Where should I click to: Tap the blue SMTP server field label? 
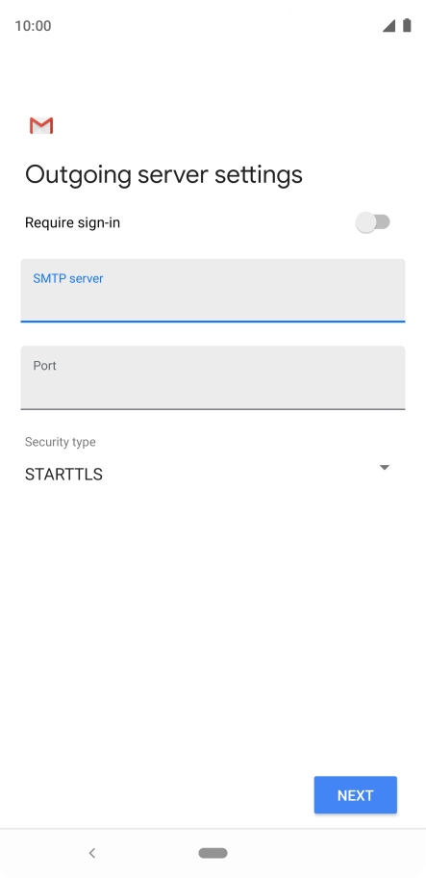point(68,278)
